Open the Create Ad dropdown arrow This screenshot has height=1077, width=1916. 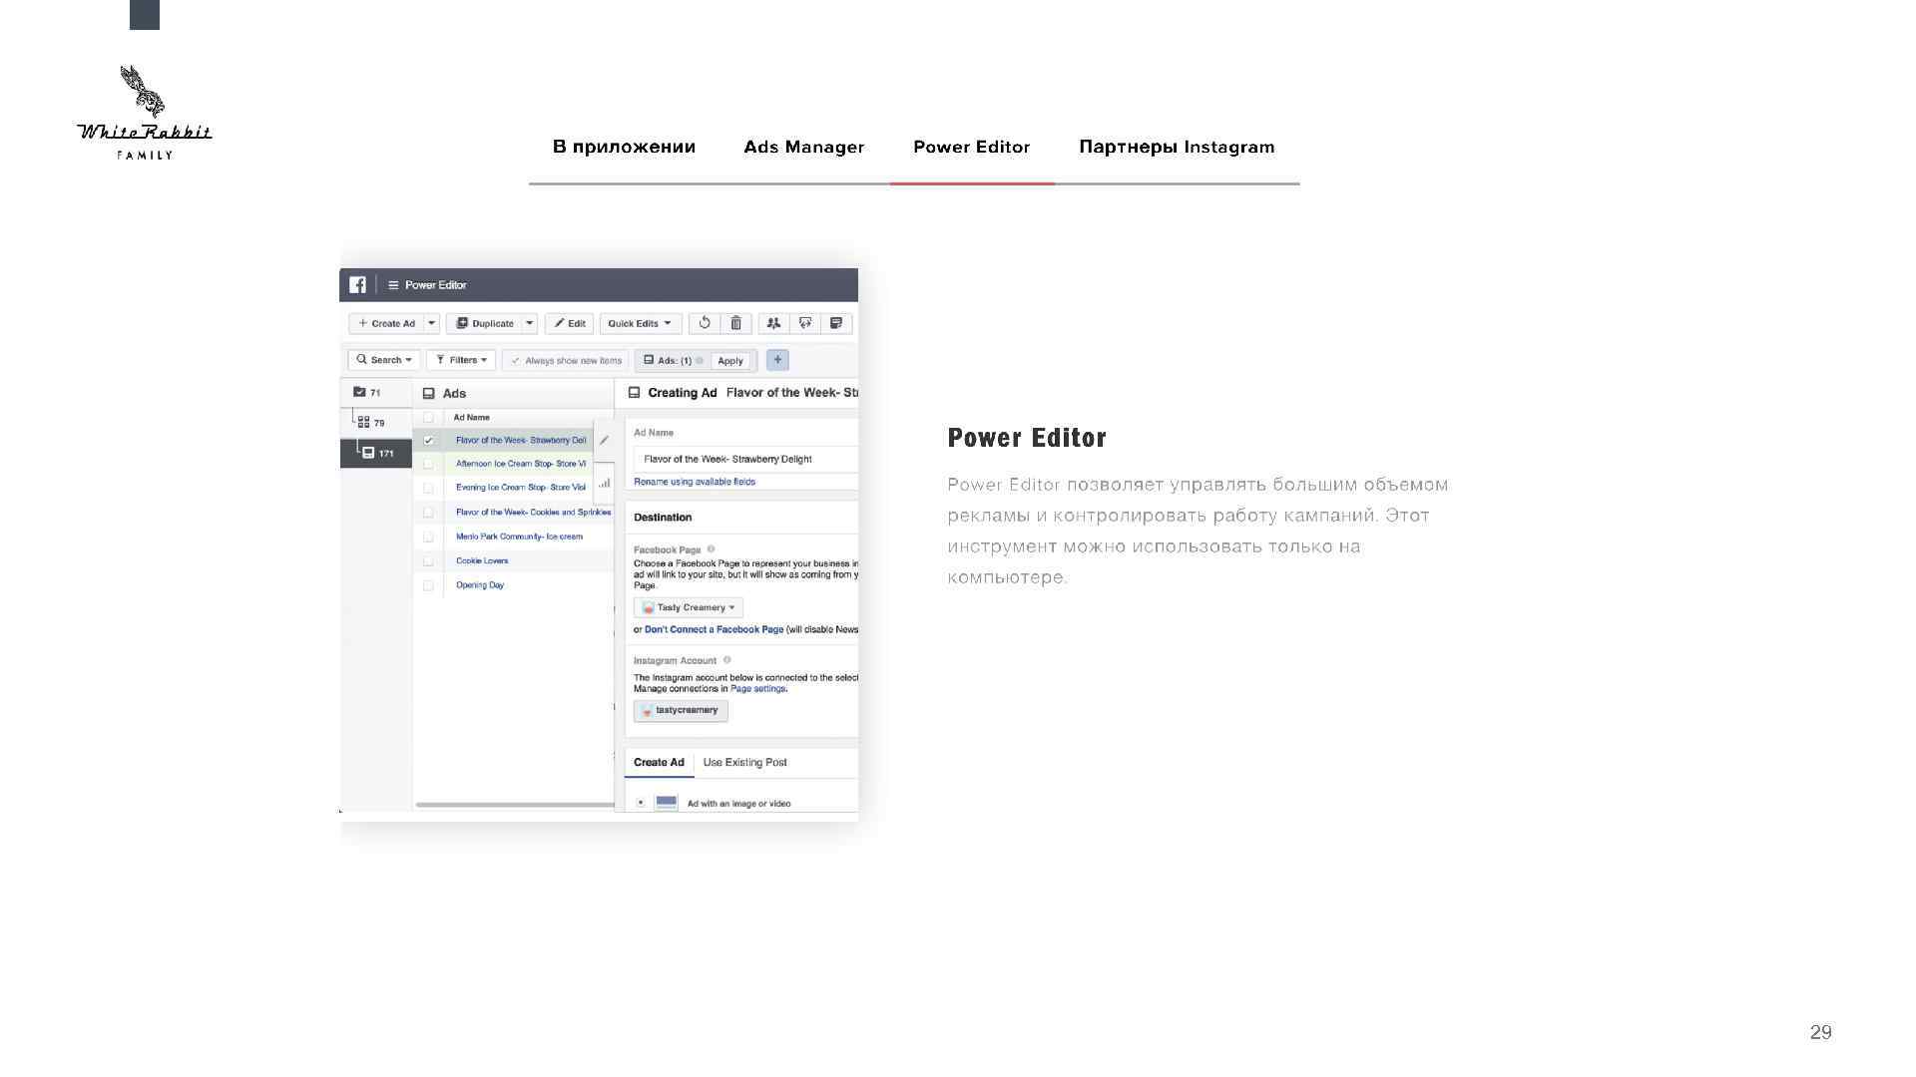click(x=431, y=323)
